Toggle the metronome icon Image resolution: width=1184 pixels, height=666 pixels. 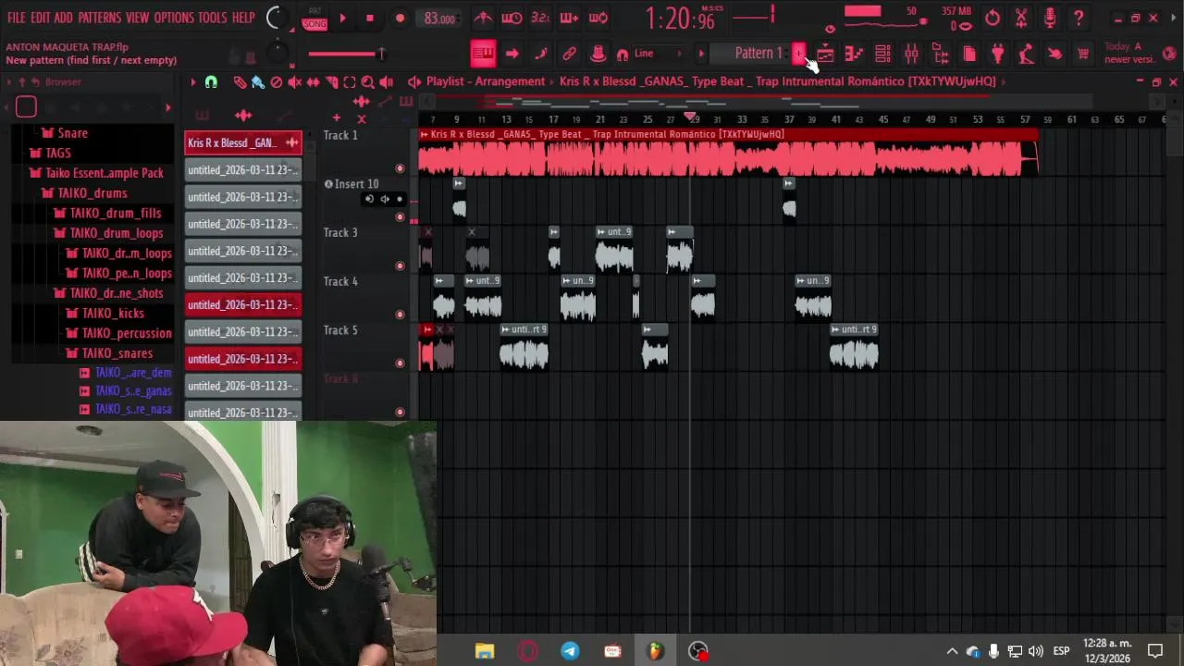(483, 18)
